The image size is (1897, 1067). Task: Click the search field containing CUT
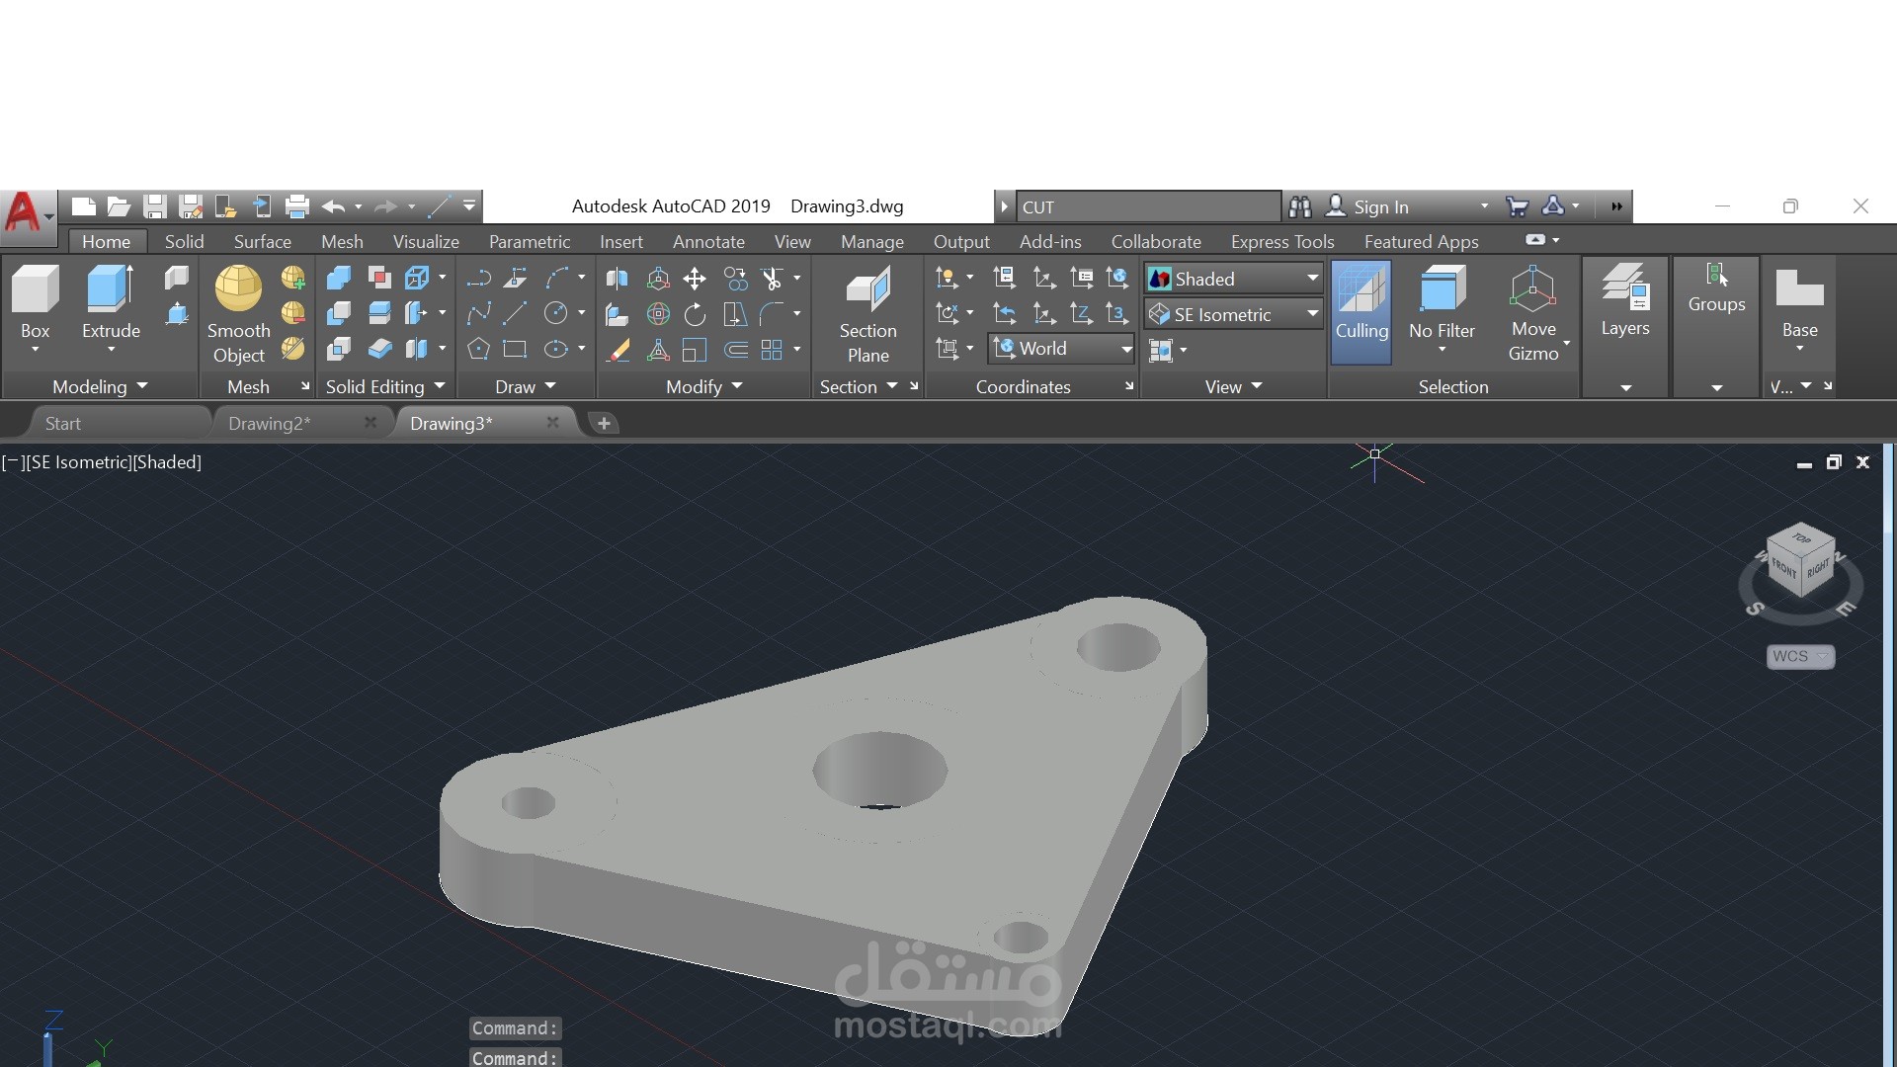[x=1148, y=206]
